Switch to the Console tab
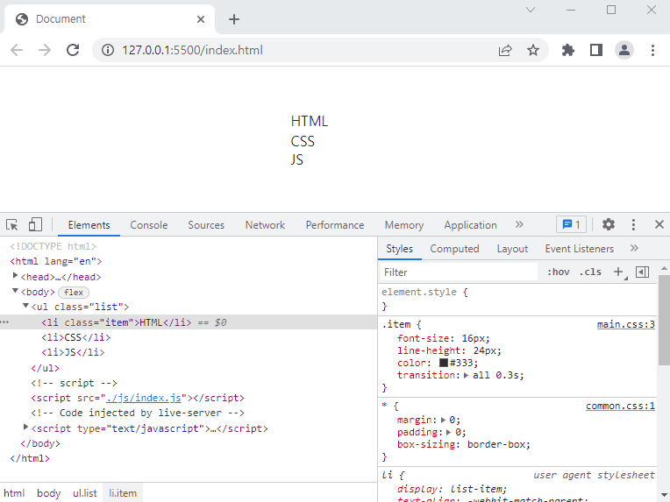 [149, 225]
